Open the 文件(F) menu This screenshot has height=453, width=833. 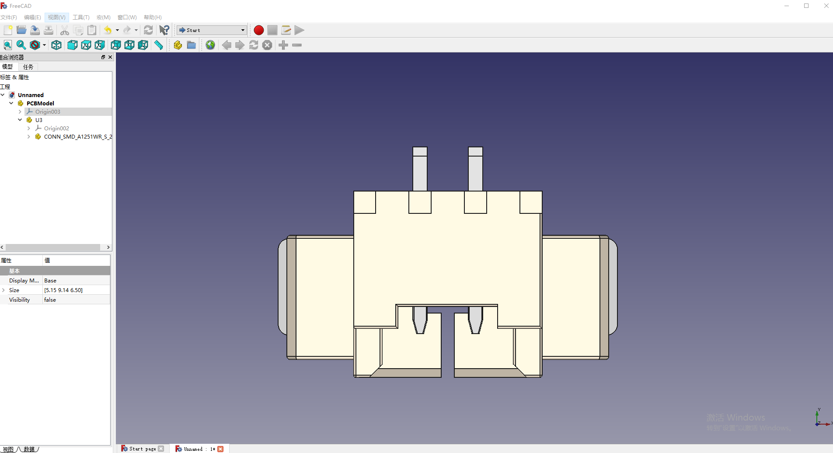(x=9, y=17)
